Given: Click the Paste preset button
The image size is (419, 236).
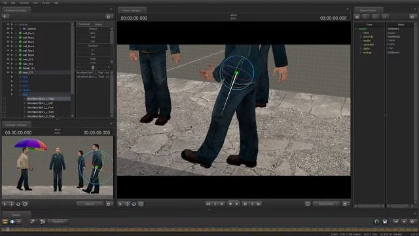Looking at the screenshot, I should coord(93,58).
